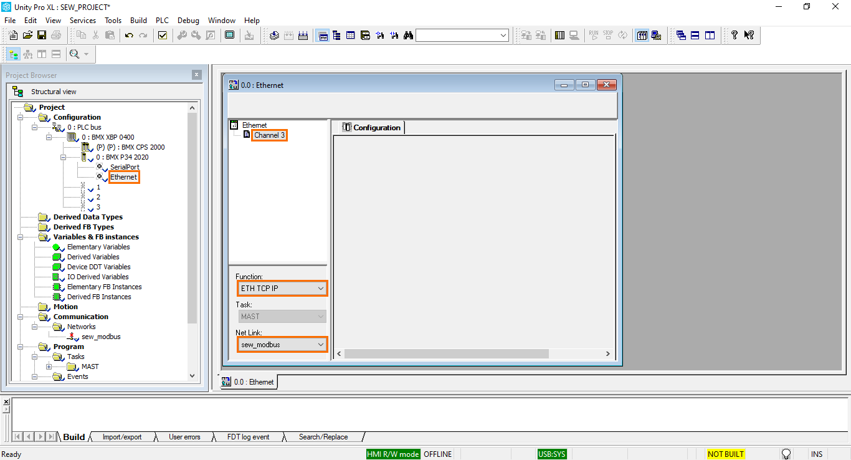Image resolution: width=851 pixels, height=460 pixels.
Task: Toggle the Project Browser panel toolbar button
Action: pyautogui.click(x=323, y=36)
